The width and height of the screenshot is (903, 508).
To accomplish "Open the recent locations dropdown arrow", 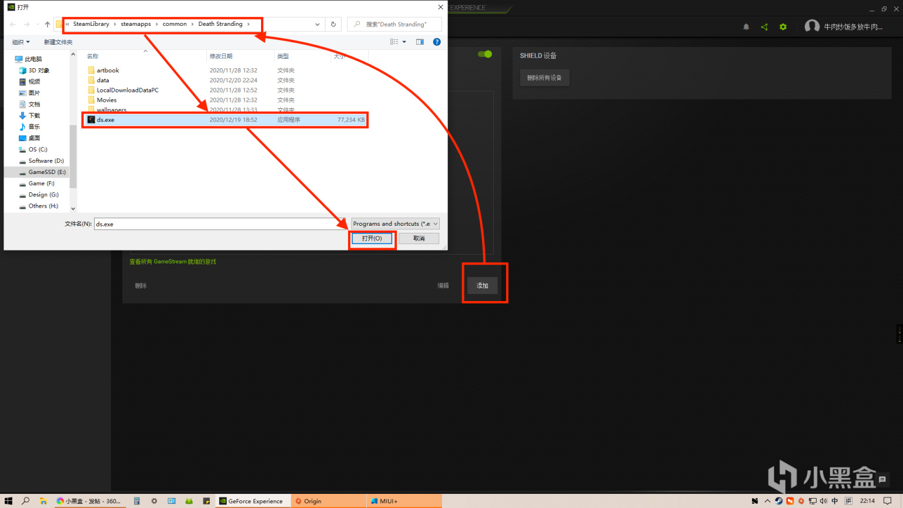I will point(38,24).
